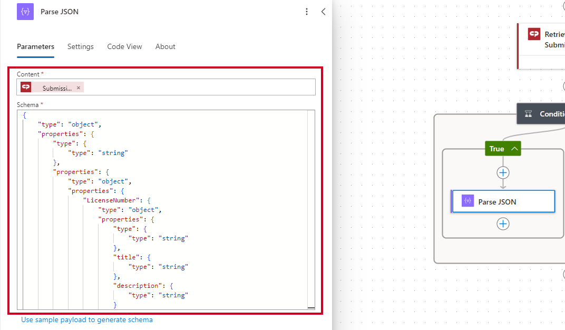Screen dimensions: 565x330
Task: Click the Condition node icon
Action: point(528,114)
